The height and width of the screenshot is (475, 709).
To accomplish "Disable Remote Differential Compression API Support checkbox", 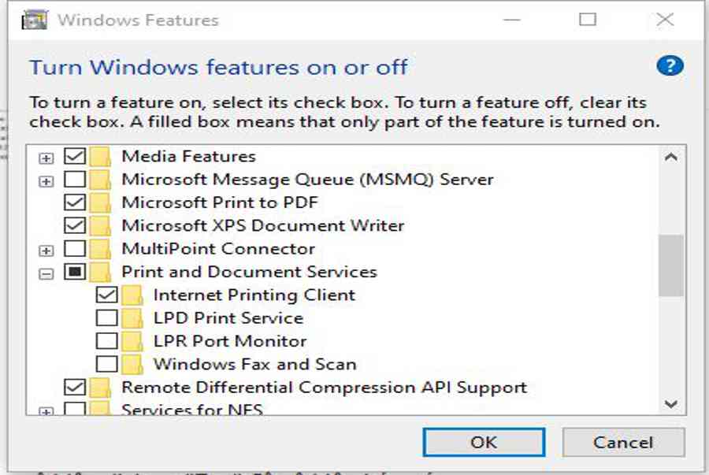I will tap(75, 387).
